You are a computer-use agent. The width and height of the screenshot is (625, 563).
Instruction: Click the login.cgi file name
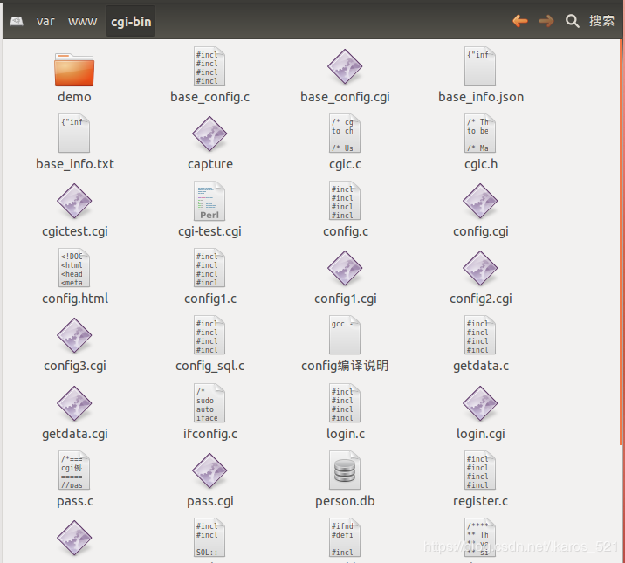click(481, 434)
